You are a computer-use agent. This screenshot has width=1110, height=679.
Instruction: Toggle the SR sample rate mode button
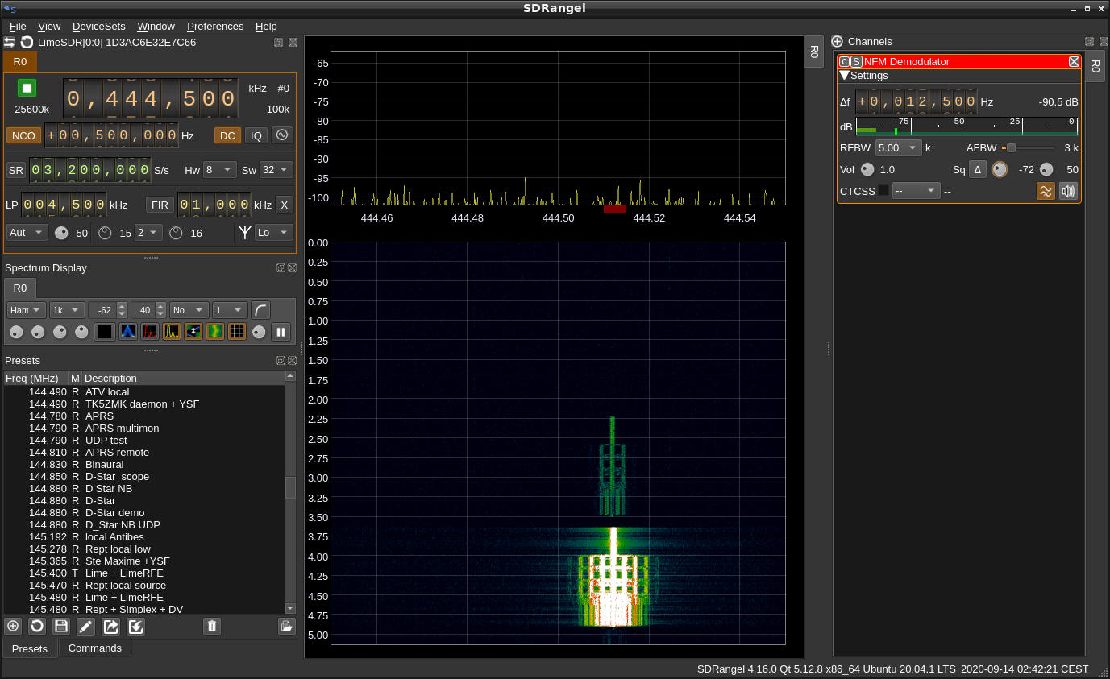point(16,170)
